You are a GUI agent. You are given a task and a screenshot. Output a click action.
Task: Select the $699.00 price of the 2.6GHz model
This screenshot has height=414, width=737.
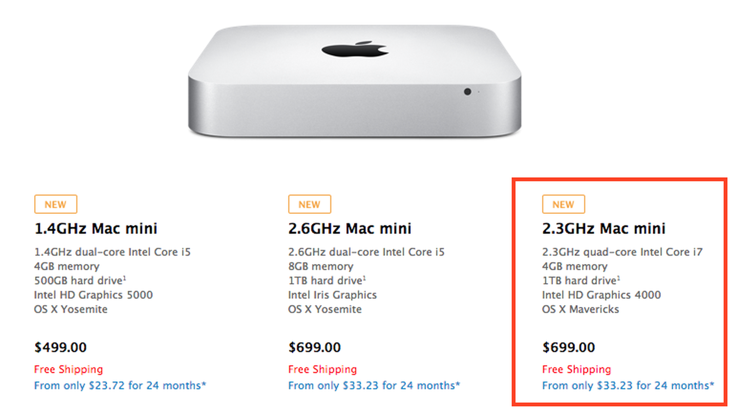click(314, 347)
